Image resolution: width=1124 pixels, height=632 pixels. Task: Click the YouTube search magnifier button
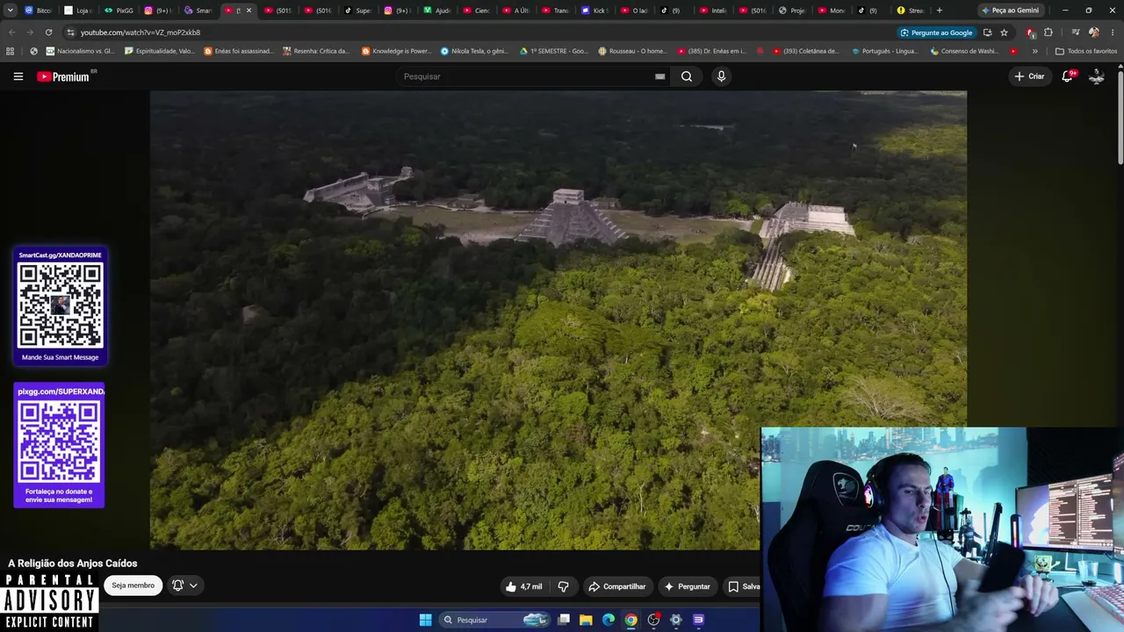pyautogui.click(x=687, y=76)
